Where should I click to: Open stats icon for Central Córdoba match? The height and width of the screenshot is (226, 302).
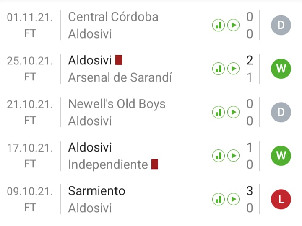(218, 26)
